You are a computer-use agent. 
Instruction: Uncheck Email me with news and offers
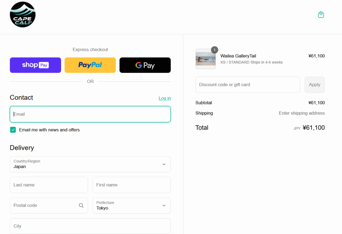click(13, 130)
